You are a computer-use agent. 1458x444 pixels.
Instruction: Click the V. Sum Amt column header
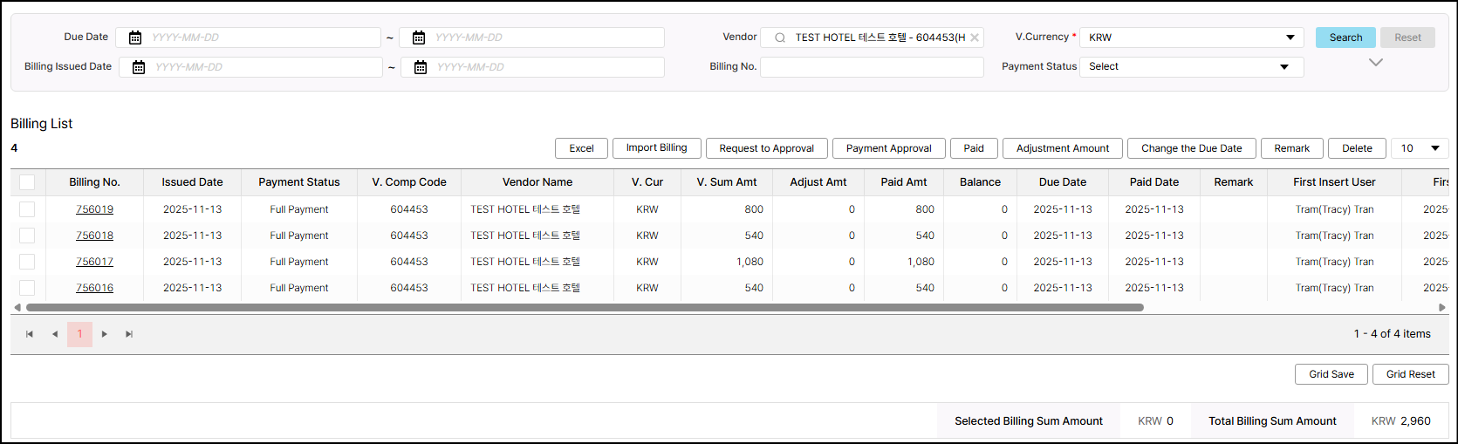tap(726, 182)
